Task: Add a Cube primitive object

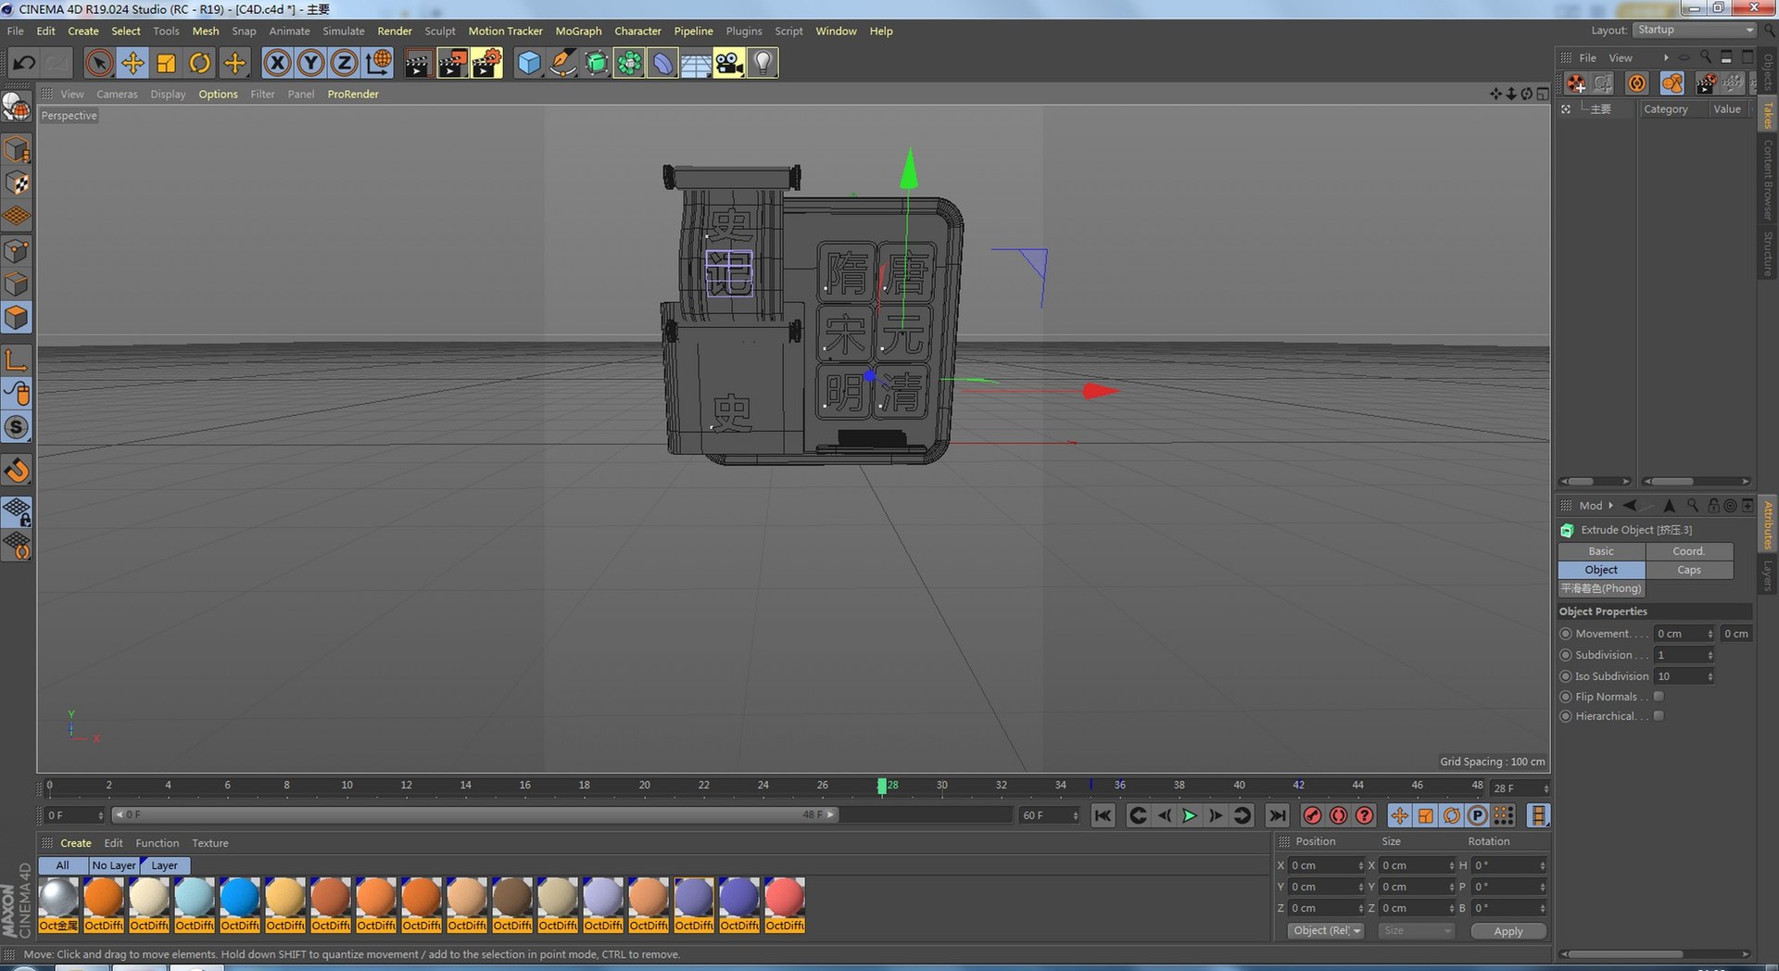Action: [529, 63]
